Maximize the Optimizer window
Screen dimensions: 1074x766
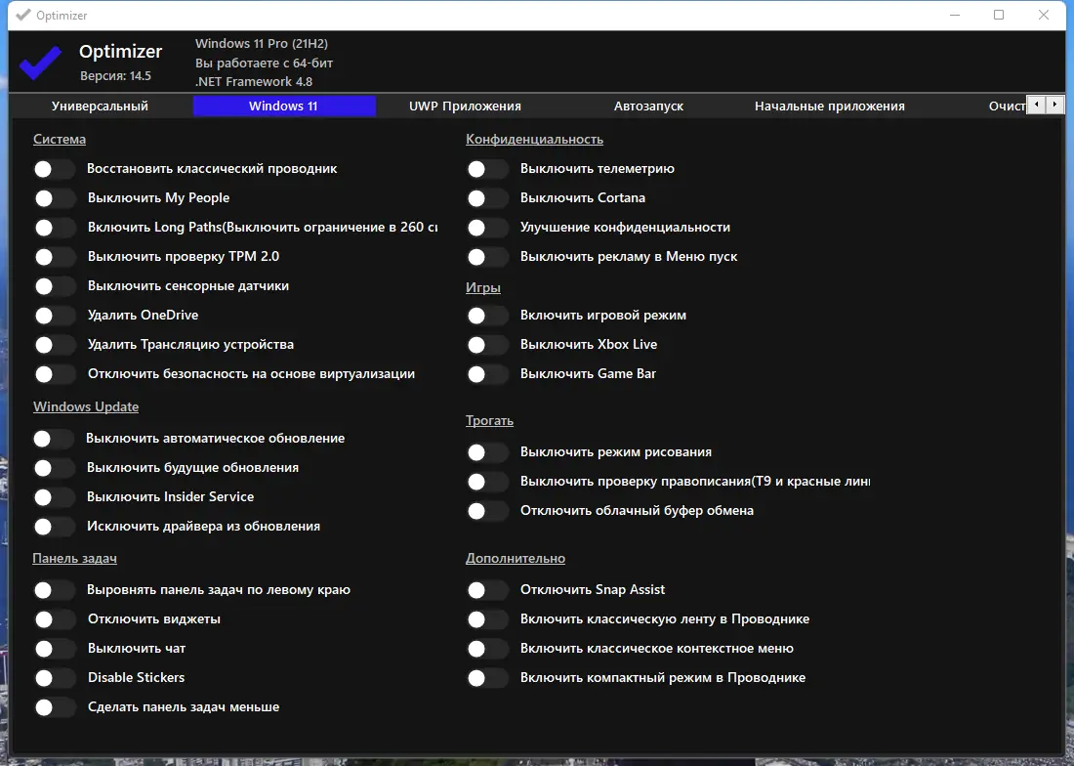999,15
